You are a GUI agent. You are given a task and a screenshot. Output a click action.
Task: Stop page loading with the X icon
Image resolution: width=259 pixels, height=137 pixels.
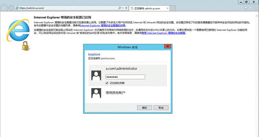click(126, 8)
